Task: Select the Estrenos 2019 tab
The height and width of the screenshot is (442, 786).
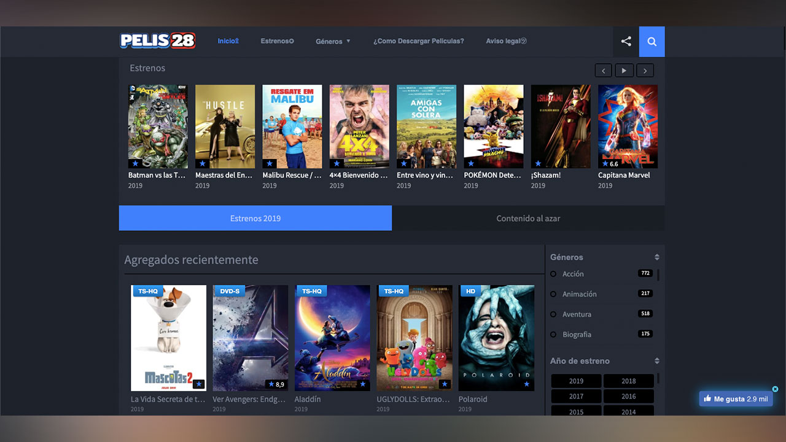Action: (x=255, y=218)
